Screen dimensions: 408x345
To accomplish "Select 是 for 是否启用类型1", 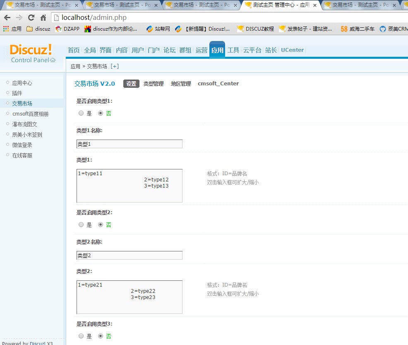I will (81, 113).
